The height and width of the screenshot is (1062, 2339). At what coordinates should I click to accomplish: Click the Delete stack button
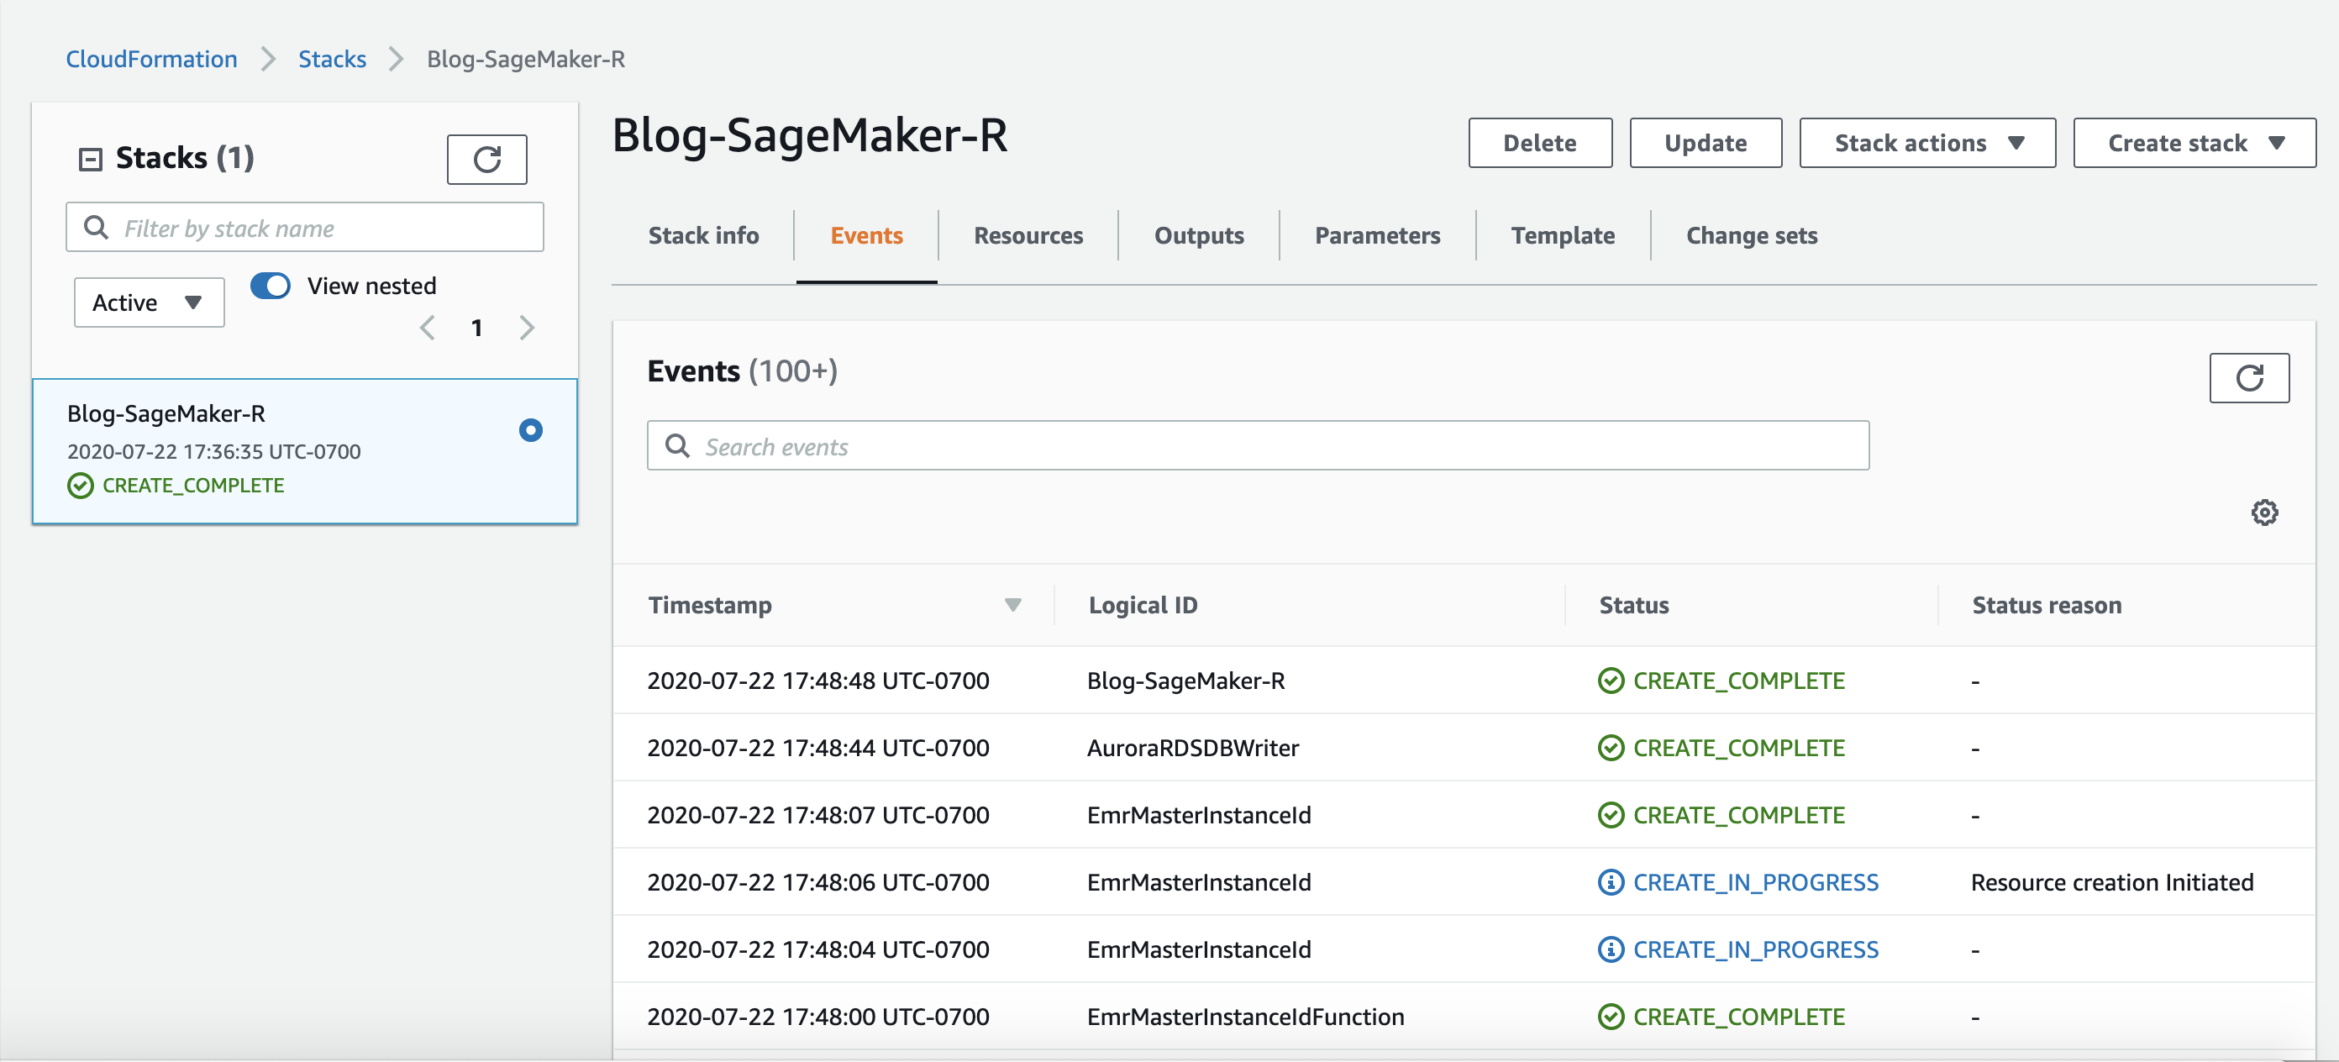1540,144
